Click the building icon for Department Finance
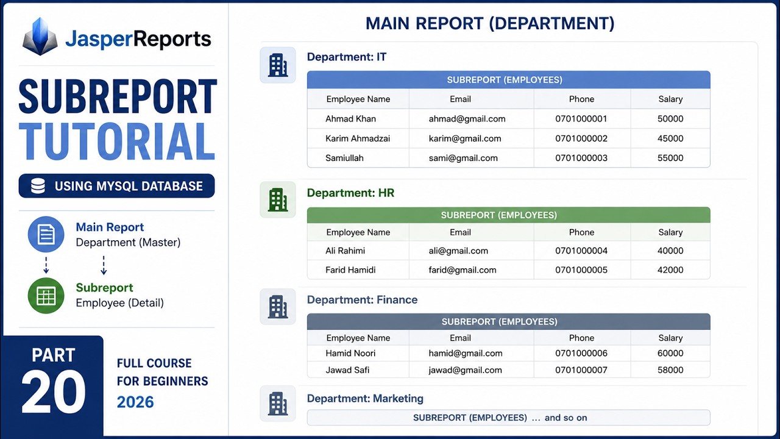780x439 pixels. point(278,307)
